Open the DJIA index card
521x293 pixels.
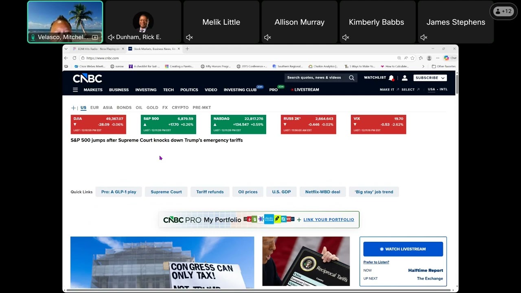click(99, 125)
